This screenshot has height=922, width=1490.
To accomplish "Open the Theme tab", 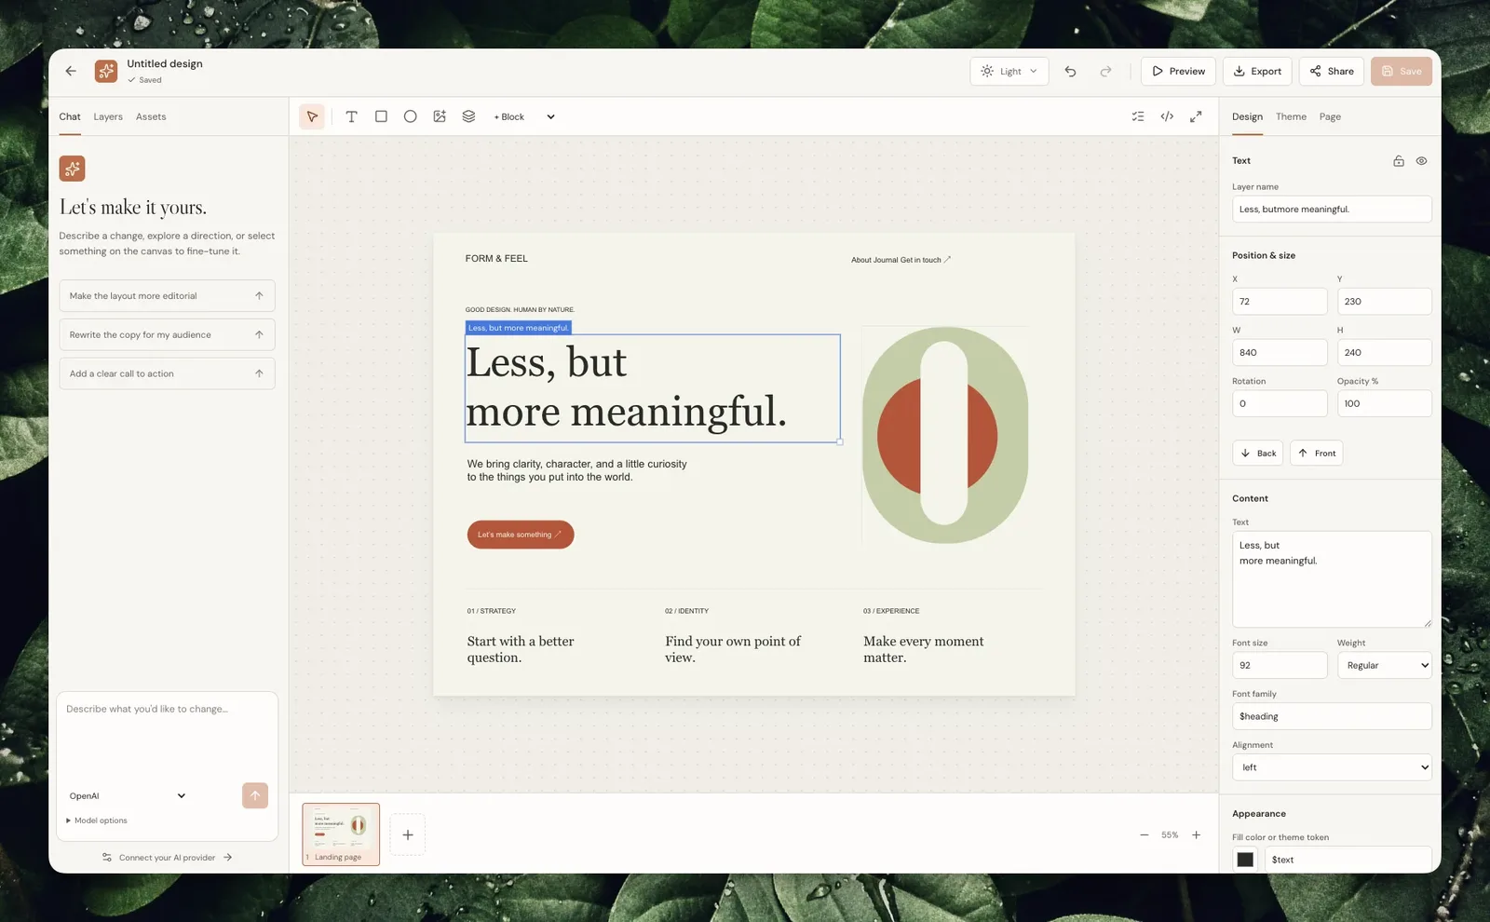I will point(1291,116).
